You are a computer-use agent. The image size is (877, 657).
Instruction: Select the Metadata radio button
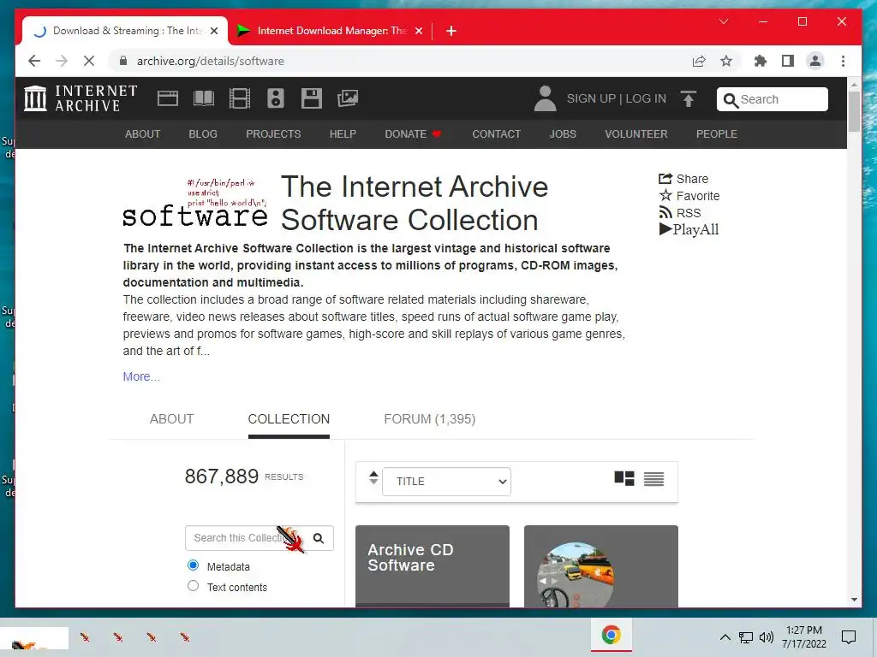coord(193,565)
